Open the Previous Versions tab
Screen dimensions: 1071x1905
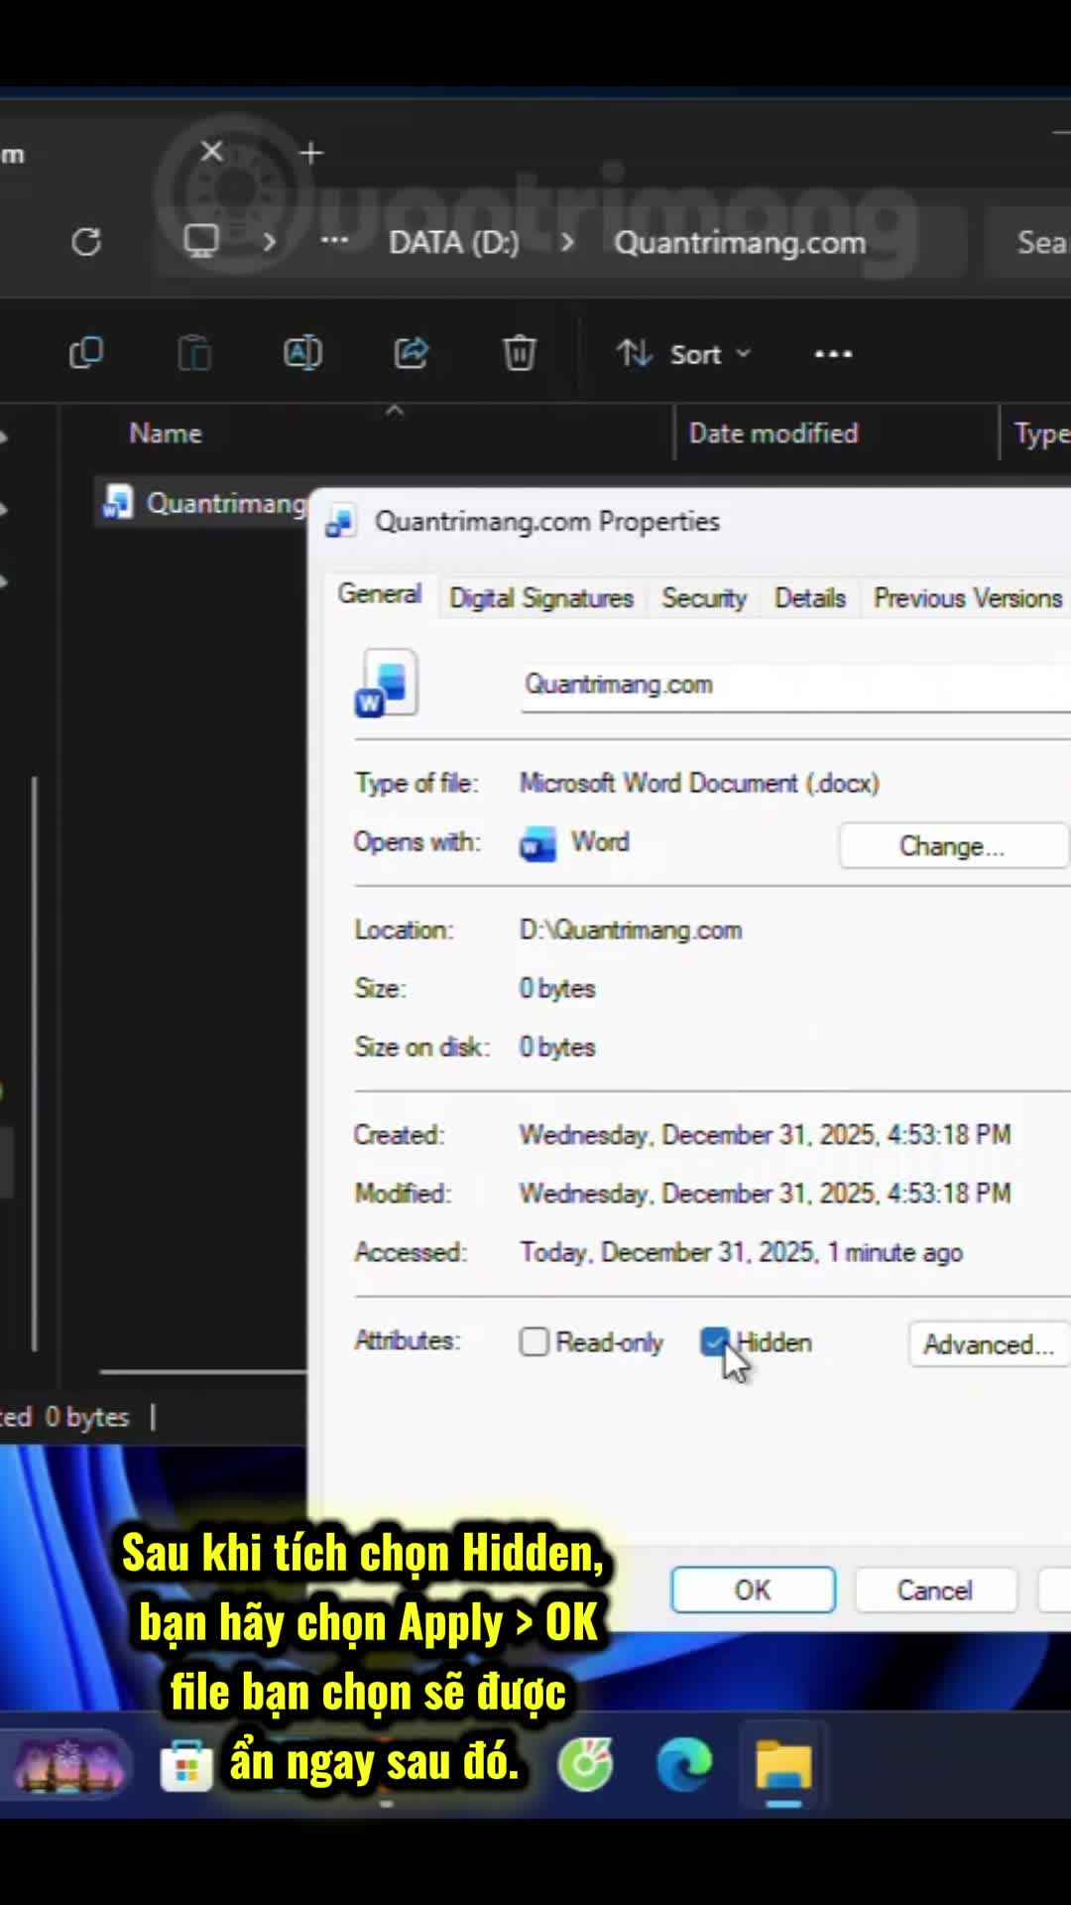(x=967, y=598)
